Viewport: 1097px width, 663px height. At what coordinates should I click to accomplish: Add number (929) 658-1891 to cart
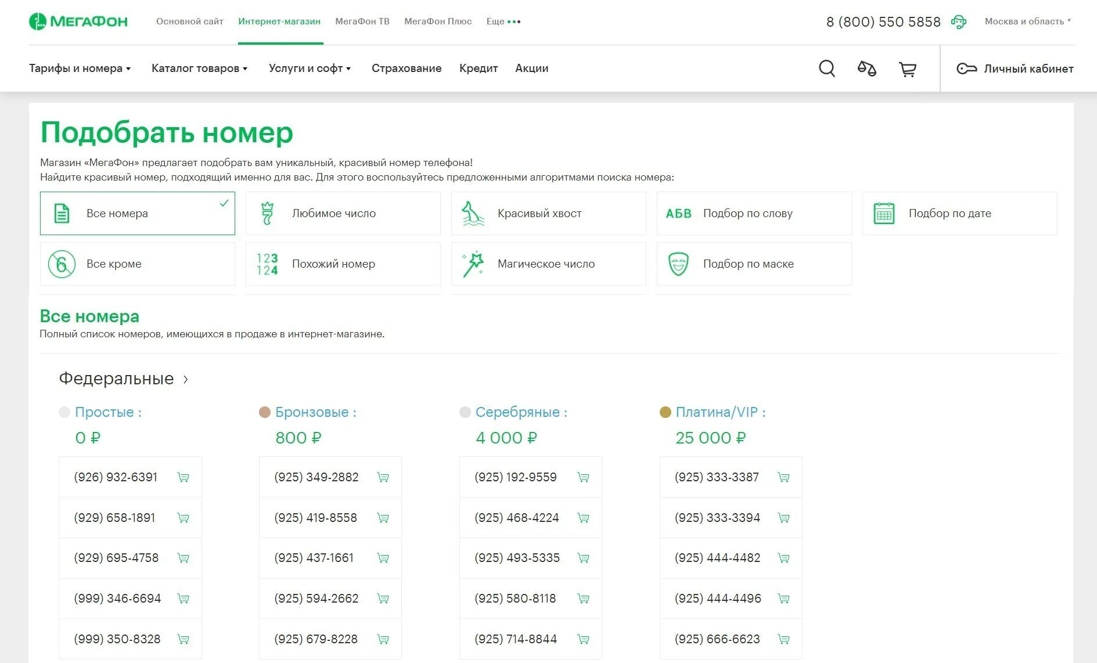183,518
